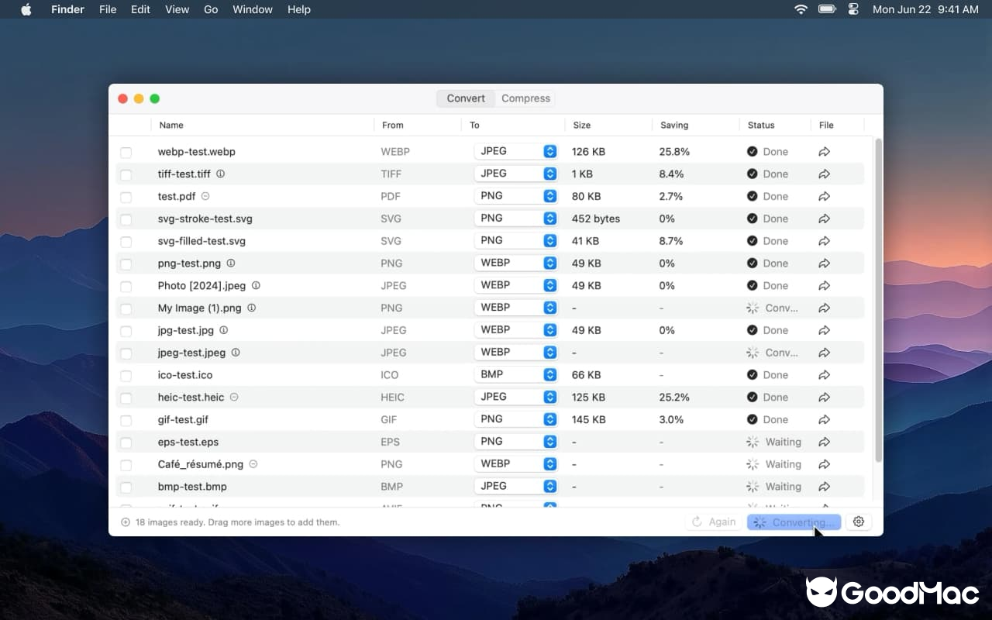992x620 pixels.
Task: Open the format dropdown for png-test.png
Action: (x=516, y=263)
